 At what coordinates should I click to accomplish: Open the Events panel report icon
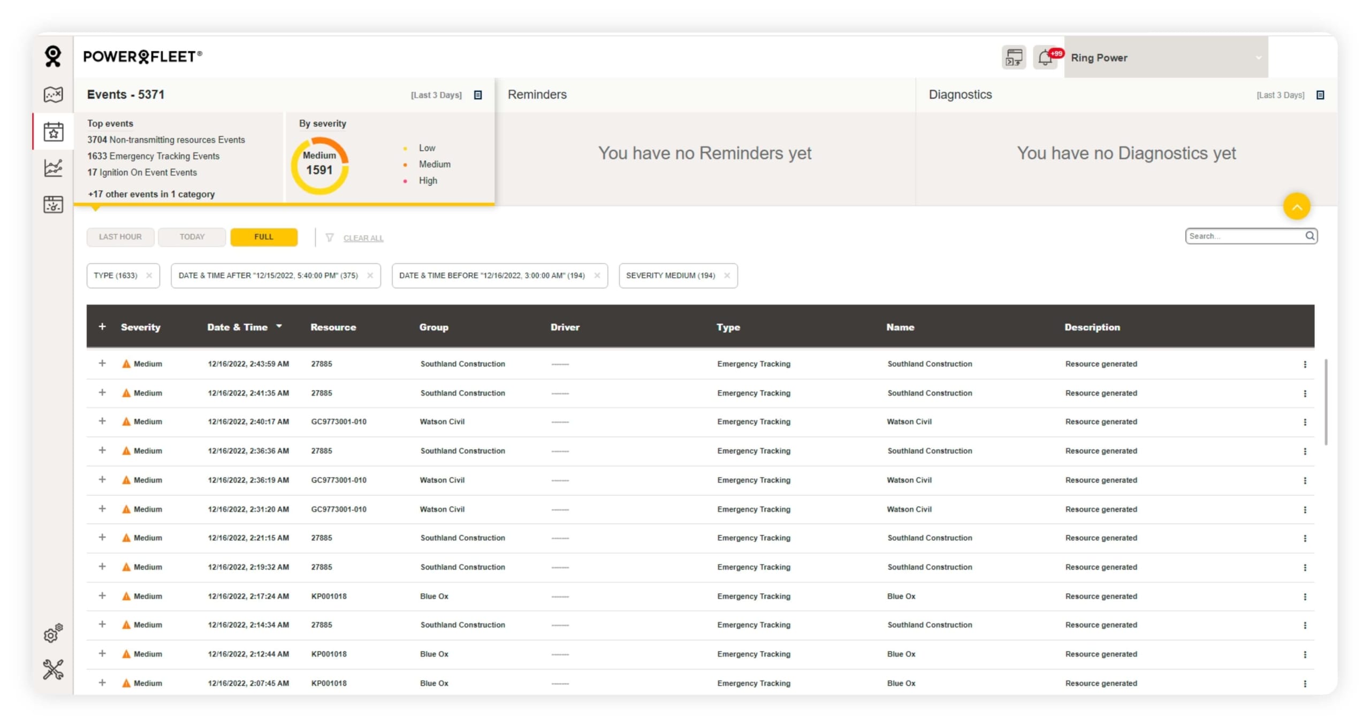coord(478,95)
